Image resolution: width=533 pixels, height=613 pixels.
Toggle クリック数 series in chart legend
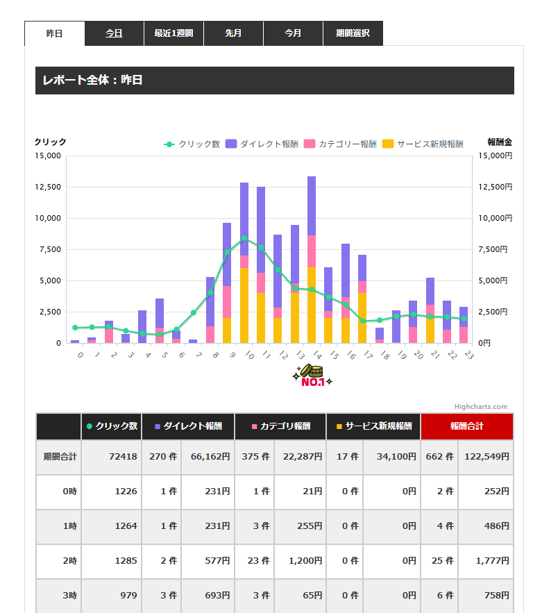(x=192, y=144)
